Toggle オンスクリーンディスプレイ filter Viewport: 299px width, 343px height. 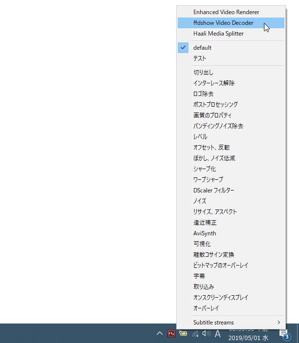point(231,298)
